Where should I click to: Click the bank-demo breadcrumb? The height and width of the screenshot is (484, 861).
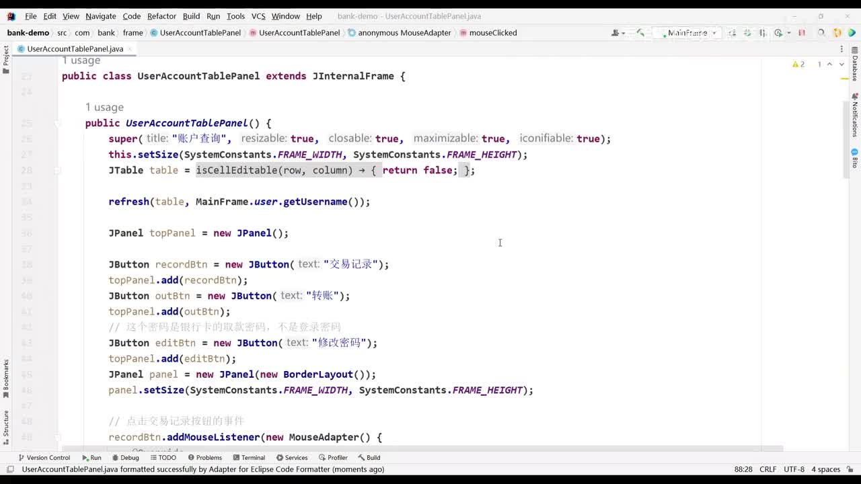tap(28, 33)
